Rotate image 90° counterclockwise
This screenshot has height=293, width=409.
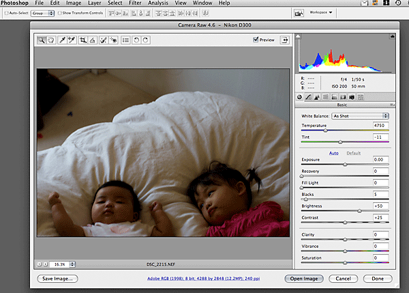point(136,40)
